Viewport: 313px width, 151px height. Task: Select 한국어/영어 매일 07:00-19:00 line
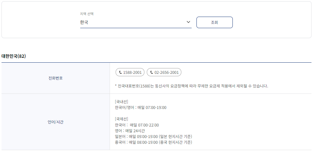[141, 108]
